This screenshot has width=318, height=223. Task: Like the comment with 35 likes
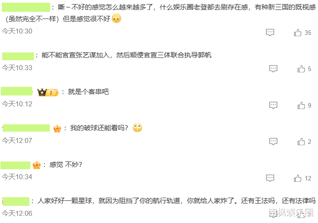[298, 33]
